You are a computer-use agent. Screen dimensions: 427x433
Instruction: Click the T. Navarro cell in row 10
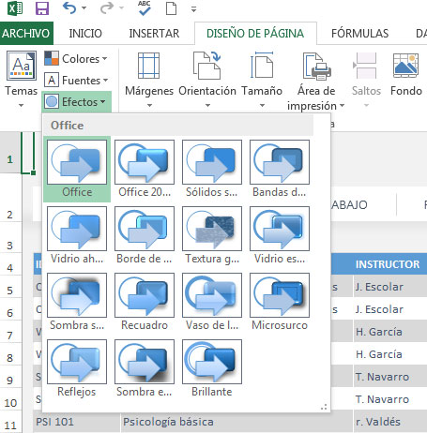(x=389, y=399)
